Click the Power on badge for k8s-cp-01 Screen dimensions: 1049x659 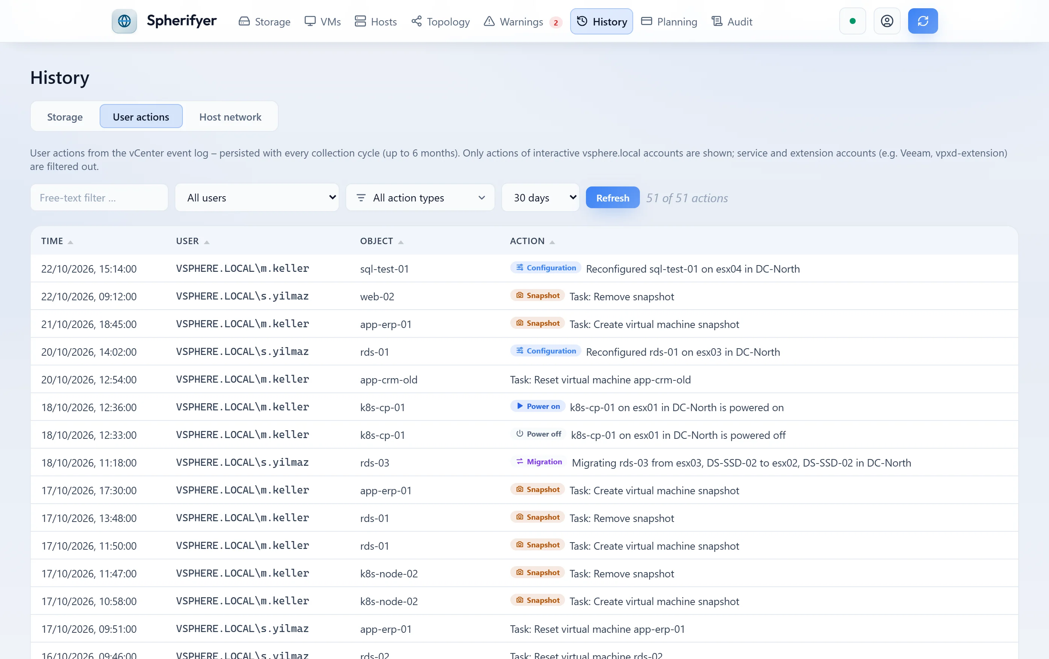538,407
